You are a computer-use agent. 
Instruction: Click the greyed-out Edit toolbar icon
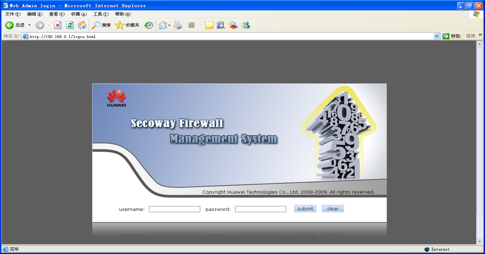click(x=192, y=25)
